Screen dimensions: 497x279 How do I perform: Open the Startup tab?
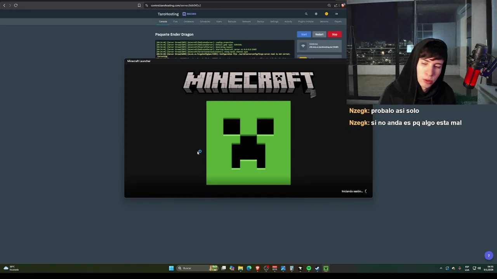pos(261,22)
